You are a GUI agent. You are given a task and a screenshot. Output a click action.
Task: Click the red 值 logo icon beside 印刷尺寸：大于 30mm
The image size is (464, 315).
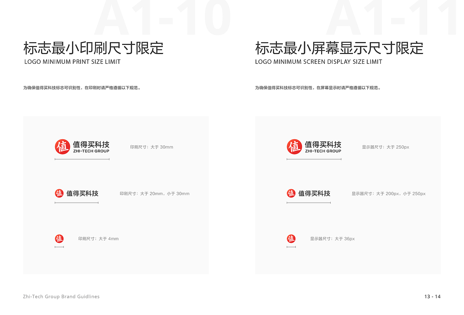point(62,147)
